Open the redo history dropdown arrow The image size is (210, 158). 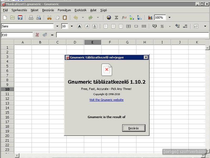pos(98,17)
